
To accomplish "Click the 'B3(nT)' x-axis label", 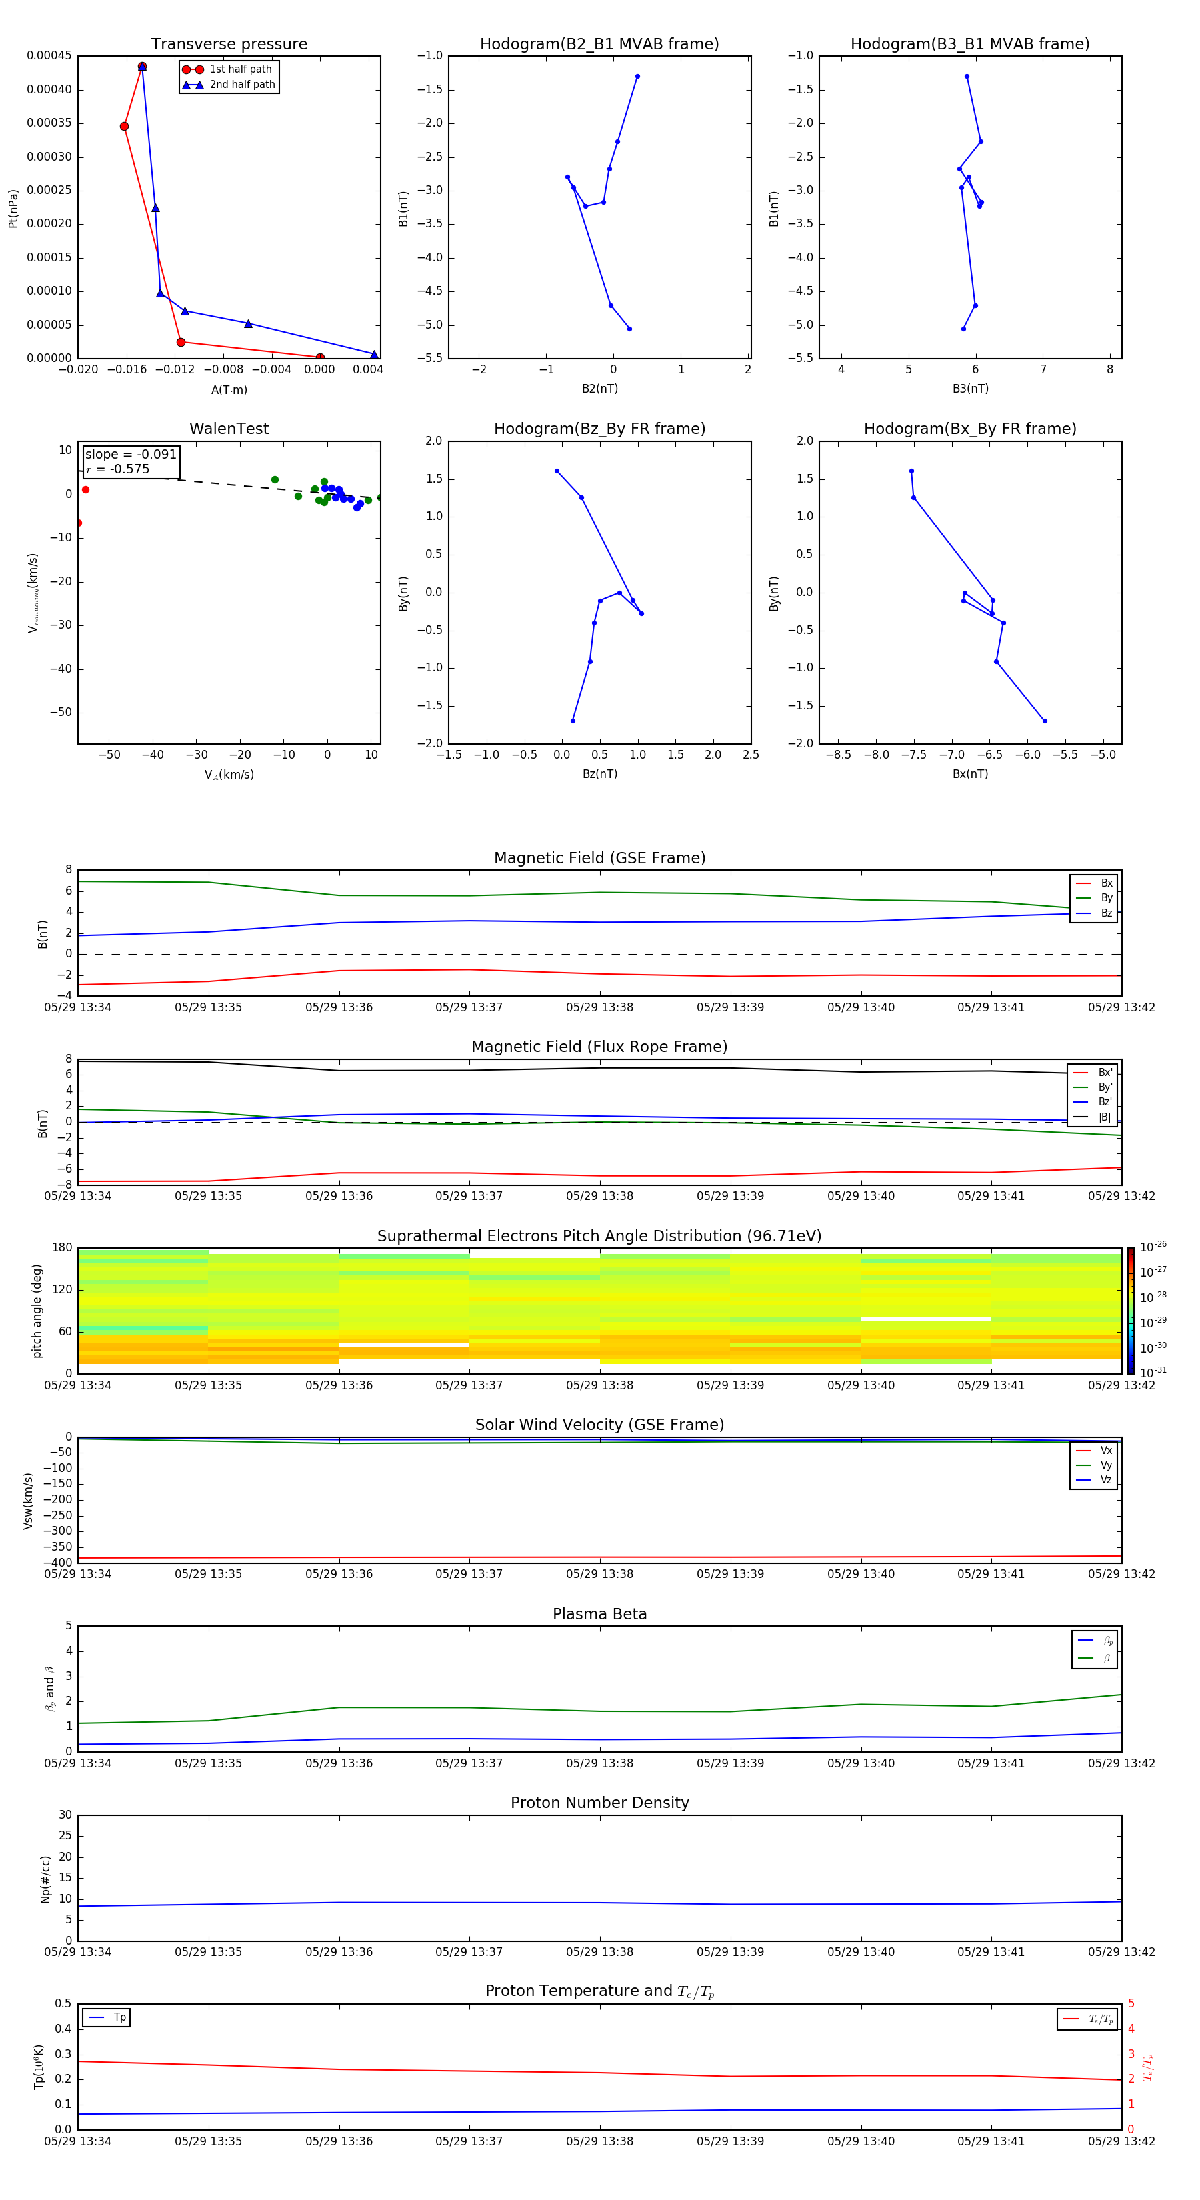I will point(970,389).
